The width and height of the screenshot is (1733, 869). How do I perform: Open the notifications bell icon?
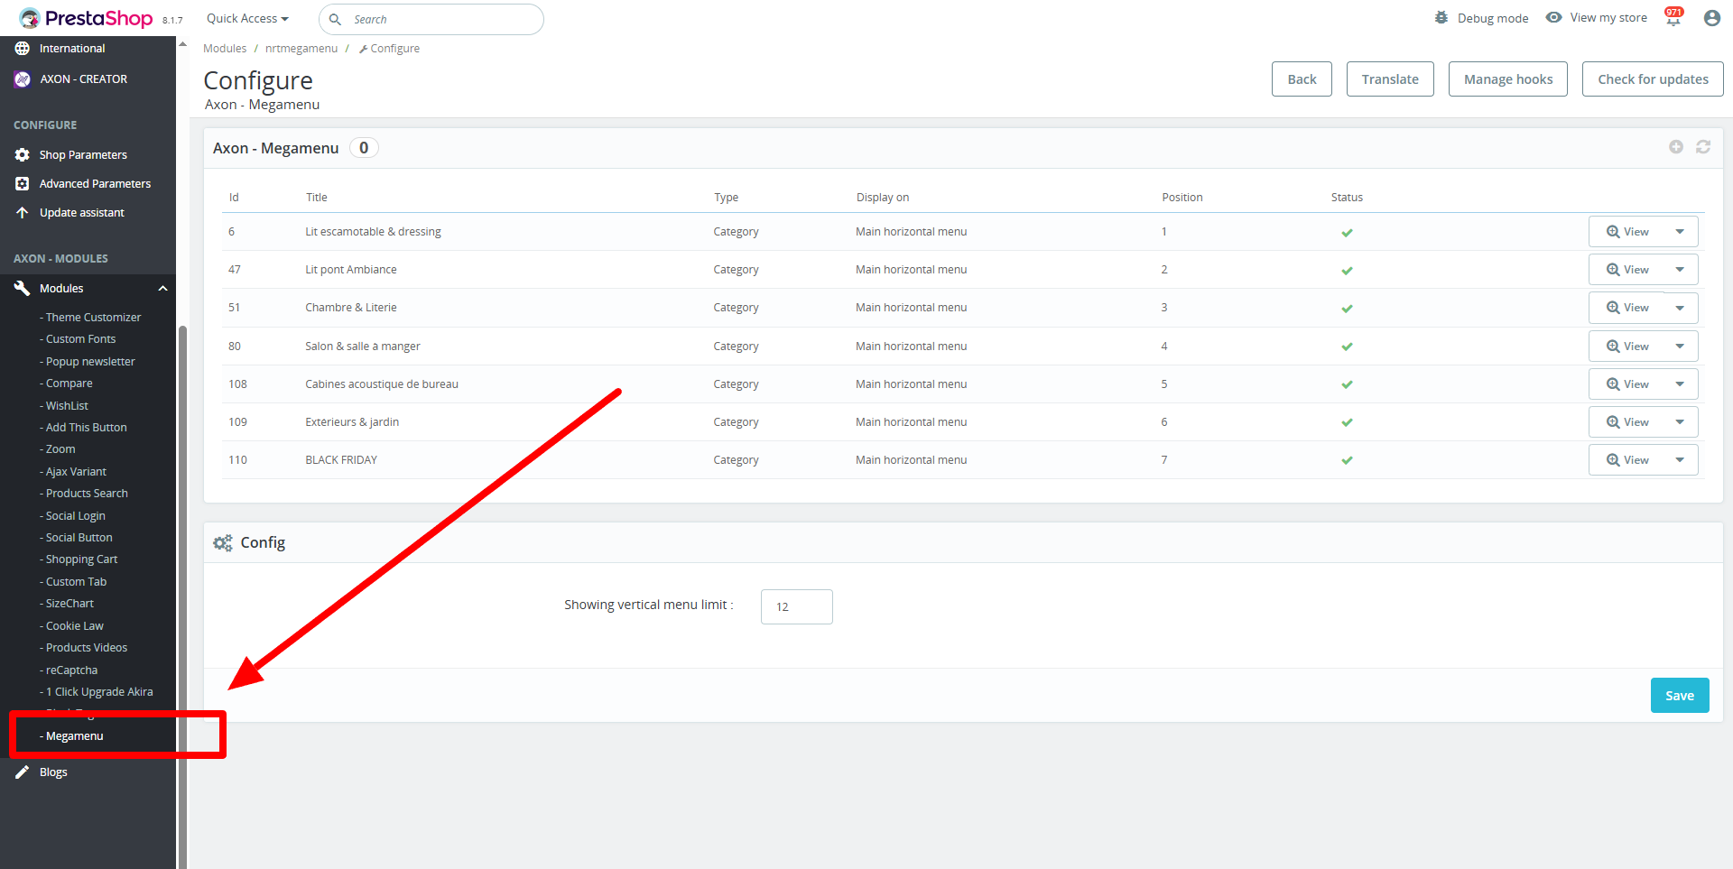(1673, 19)
